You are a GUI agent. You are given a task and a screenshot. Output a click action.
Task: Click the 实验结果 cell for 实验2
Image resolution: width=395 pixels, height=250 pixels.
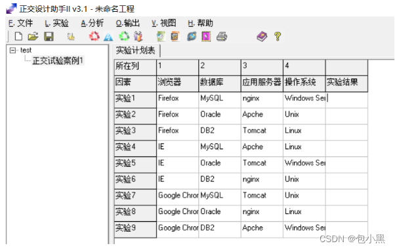pos(346,116)
